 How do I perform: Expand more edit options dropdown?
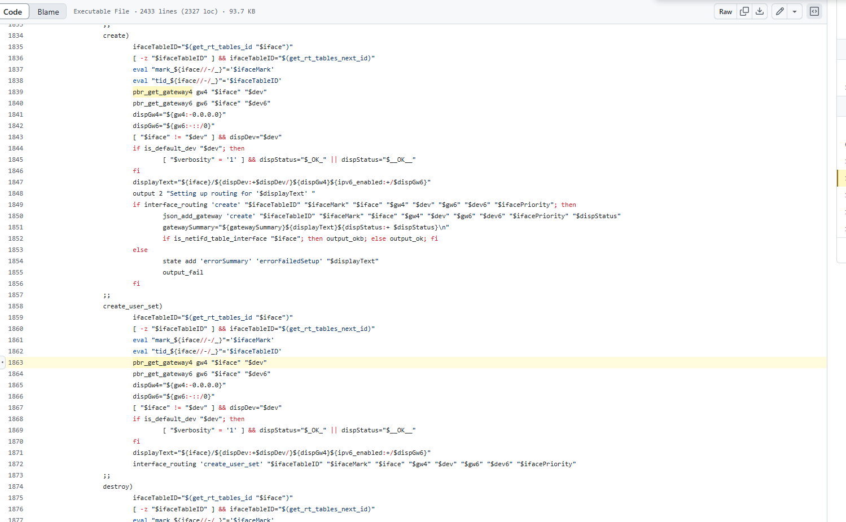click(x=795, y=11)
